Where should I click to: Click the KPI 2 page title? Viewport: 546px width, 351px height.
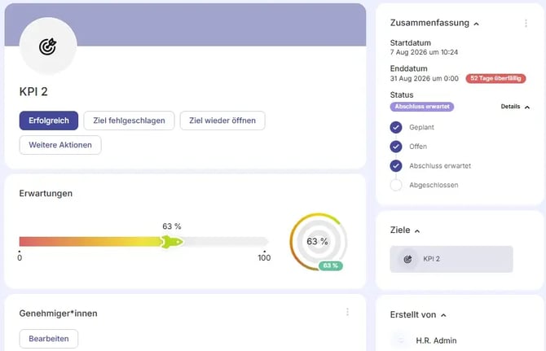tap(33, 91)
